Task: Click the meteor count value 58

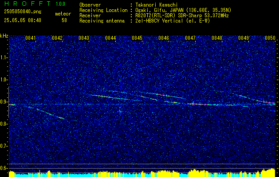Action: click(x=64, y=20)
